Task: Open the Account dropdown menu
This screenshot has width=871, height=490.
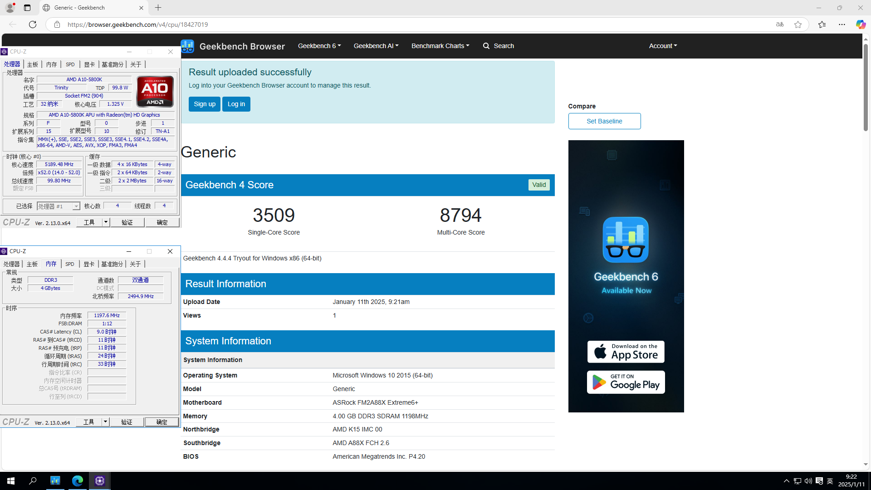Action: 663,46
